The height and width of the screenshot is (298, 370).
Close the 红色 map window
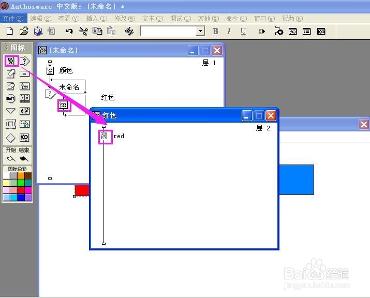pos(271,115)
